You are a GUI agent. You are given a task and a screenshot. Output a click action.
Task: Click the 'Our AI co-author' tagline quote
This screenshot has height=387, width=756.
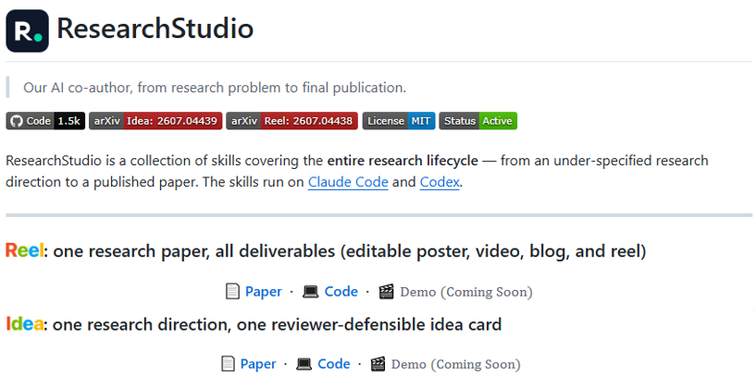click(x=215, y=88)
